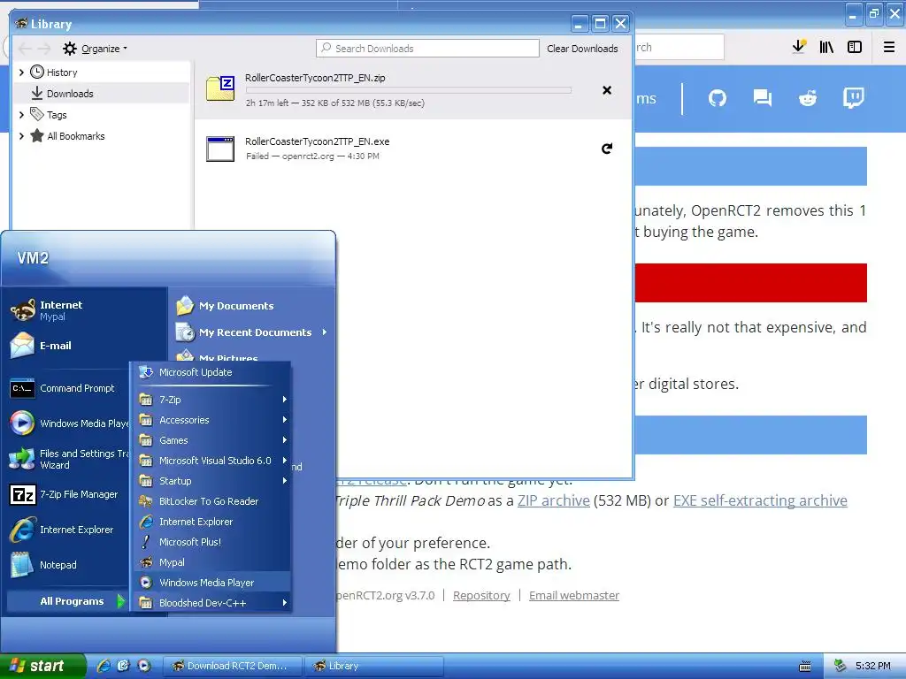The height and width of the screenshot is (679, 906).
Task: Click Internet Explorer quick launch icon
Action: point(104,666)
